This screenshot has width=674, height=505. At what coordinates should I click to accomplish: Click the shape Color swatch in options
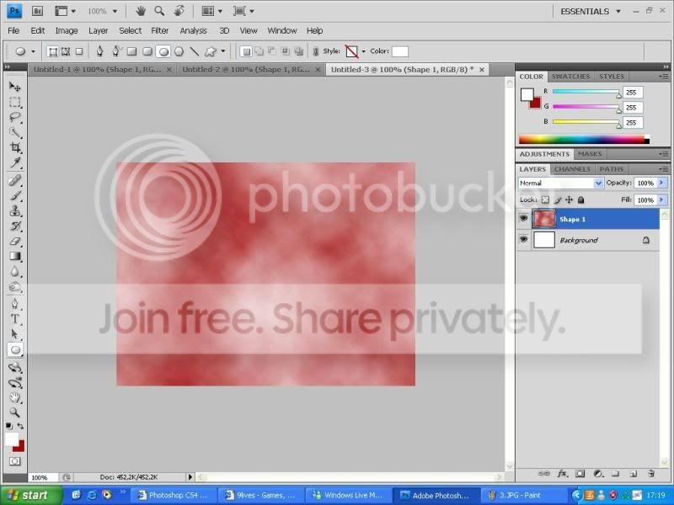pyautogui.click(x=399, y=51)
